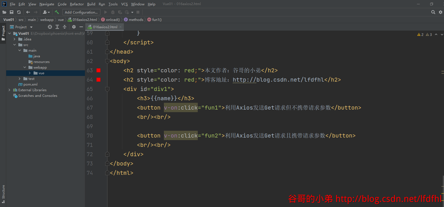Open the run options dropdown arrow
This screenshot has height=207, width=444.
132,12
